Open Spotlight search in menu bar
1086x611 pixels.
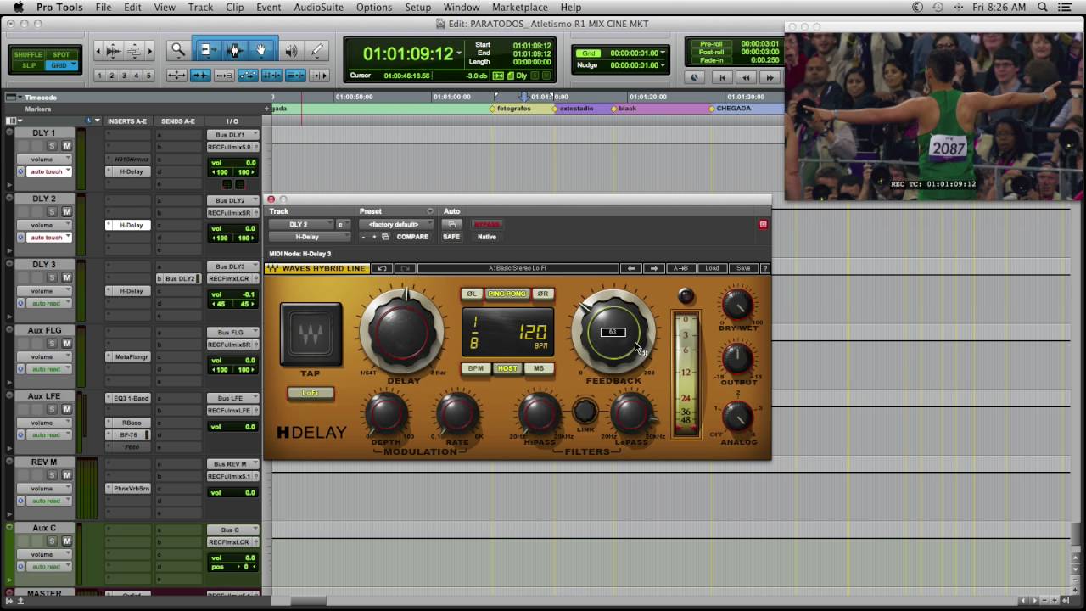pos(1043,7)
